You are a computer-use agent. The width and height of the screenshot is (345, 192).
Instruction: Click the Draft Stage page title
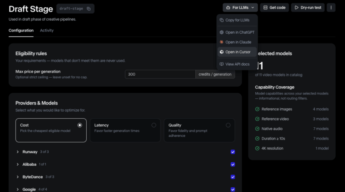point(31,9)
